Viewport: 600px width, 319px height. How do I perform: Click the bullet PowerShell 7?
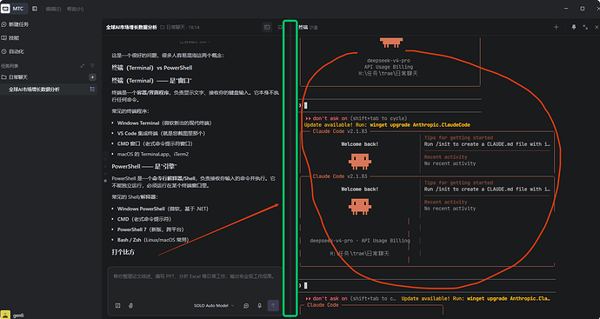coord(150,229)
